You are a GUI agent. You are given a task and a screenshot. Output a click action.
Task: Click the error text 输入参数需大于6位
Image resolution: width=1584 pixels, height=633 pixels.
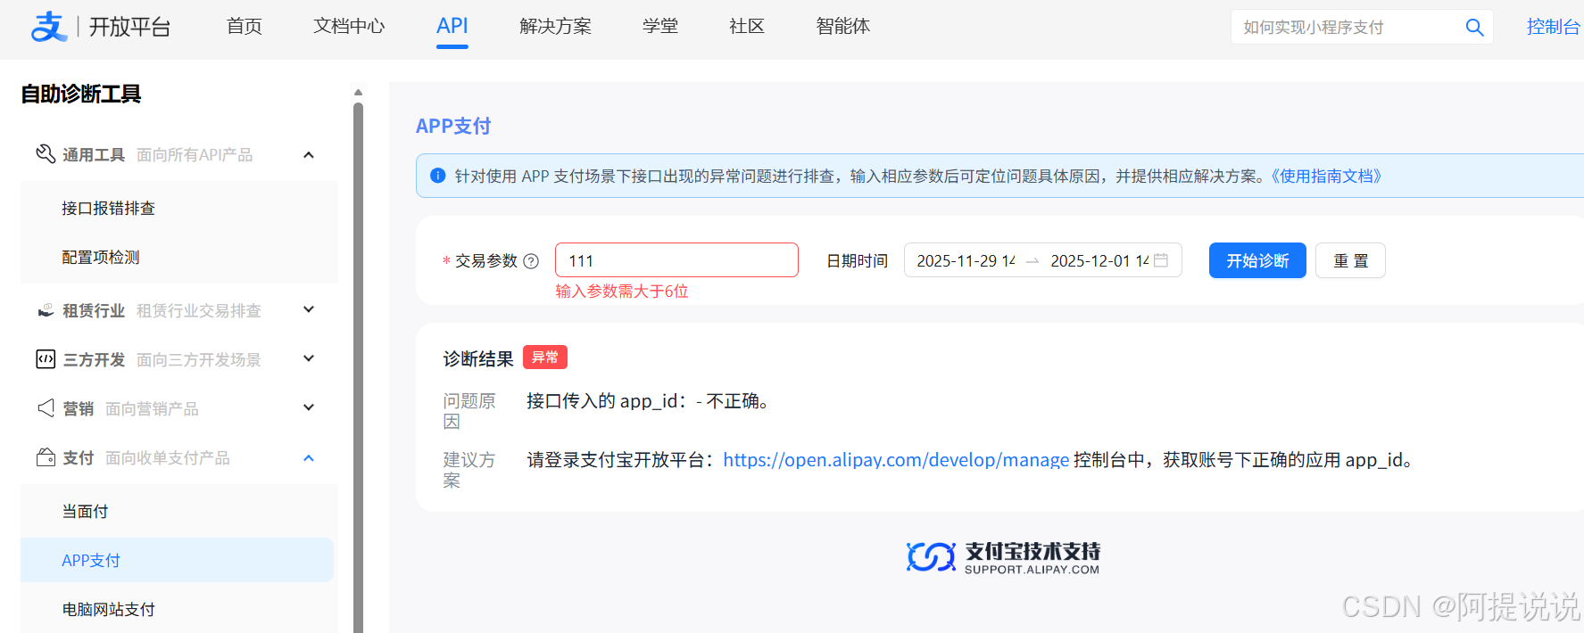622,292
